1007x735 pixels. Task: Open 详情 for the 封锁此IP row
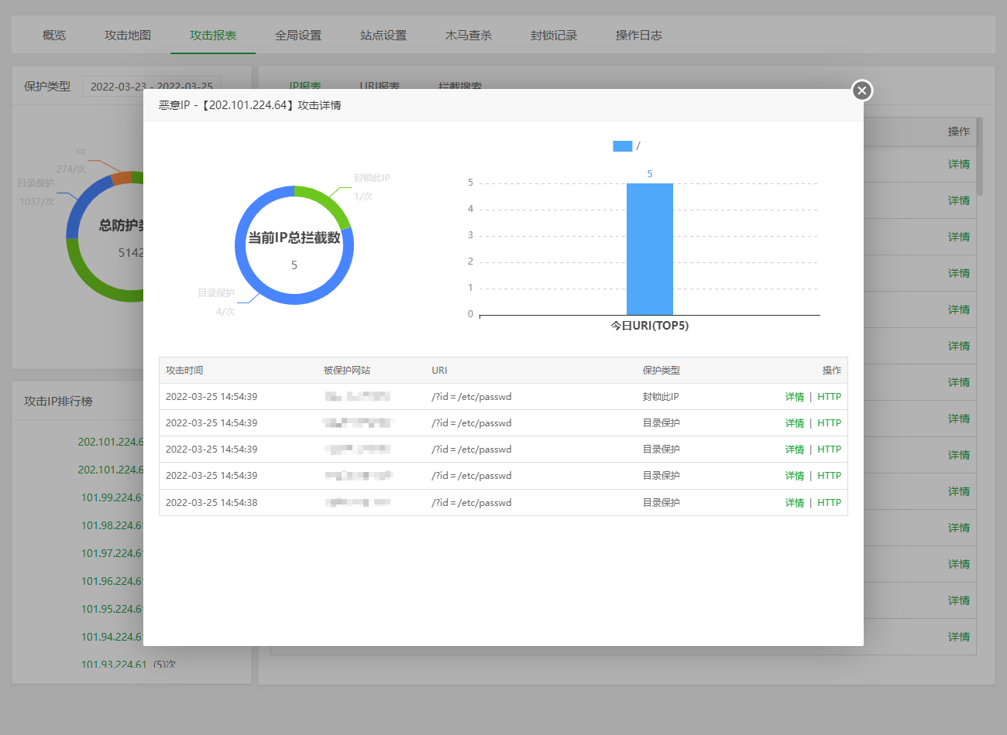(x=794, y=397)
